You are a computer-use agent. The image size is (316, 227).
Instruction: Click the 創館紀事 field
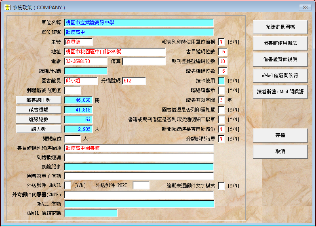139,167
